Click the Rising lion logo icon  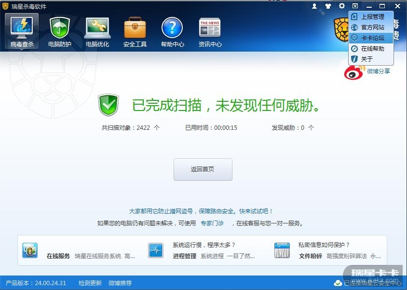click(x=341, y=29)
